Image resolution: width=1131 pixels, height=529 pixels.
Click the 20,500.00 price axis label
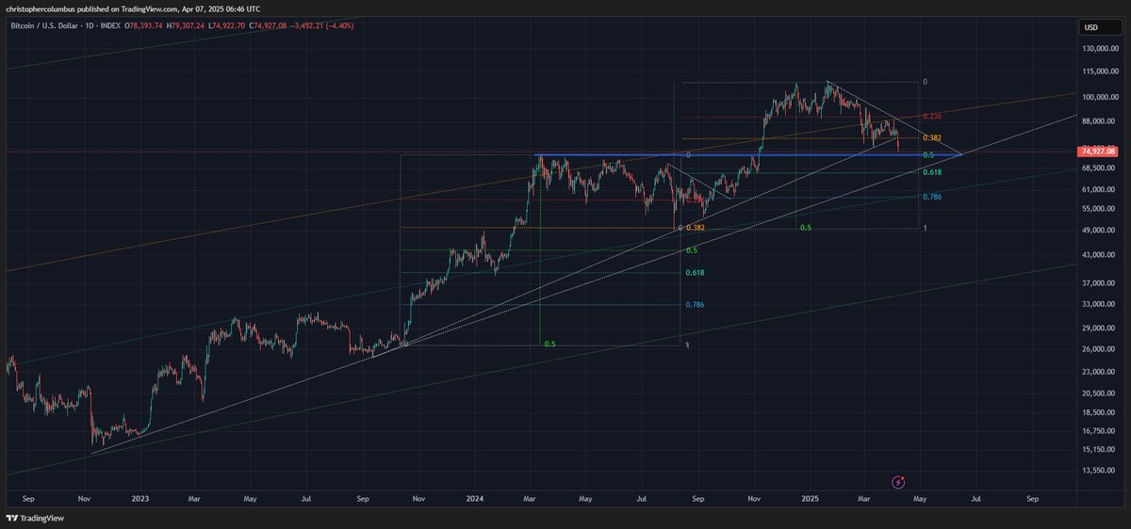(1098, 393)
